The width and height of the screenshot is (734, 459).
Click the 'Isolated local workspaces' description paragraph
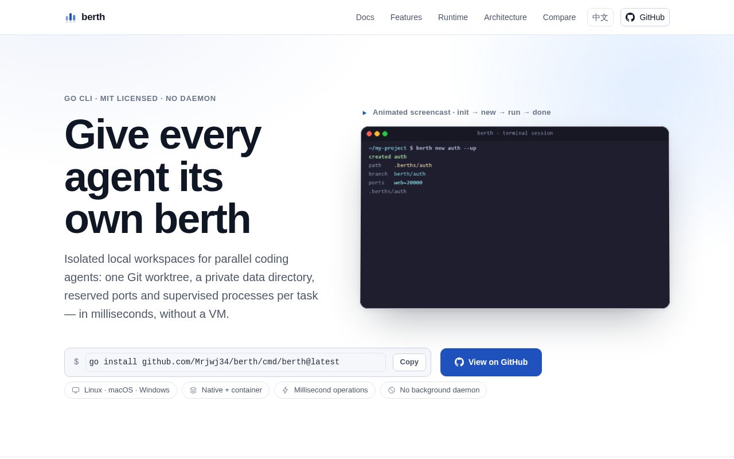191,286
